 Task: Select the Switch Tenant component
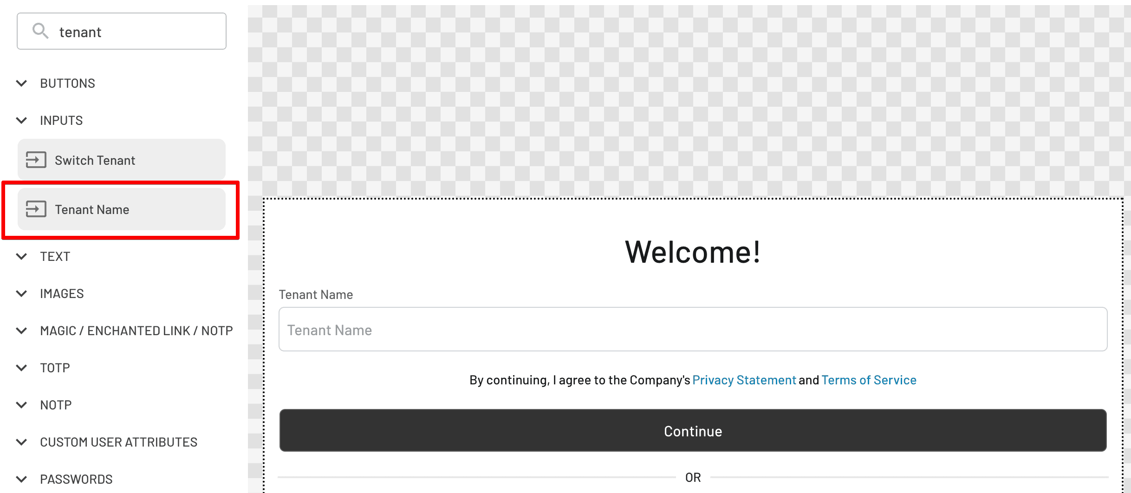coord(121,159)
